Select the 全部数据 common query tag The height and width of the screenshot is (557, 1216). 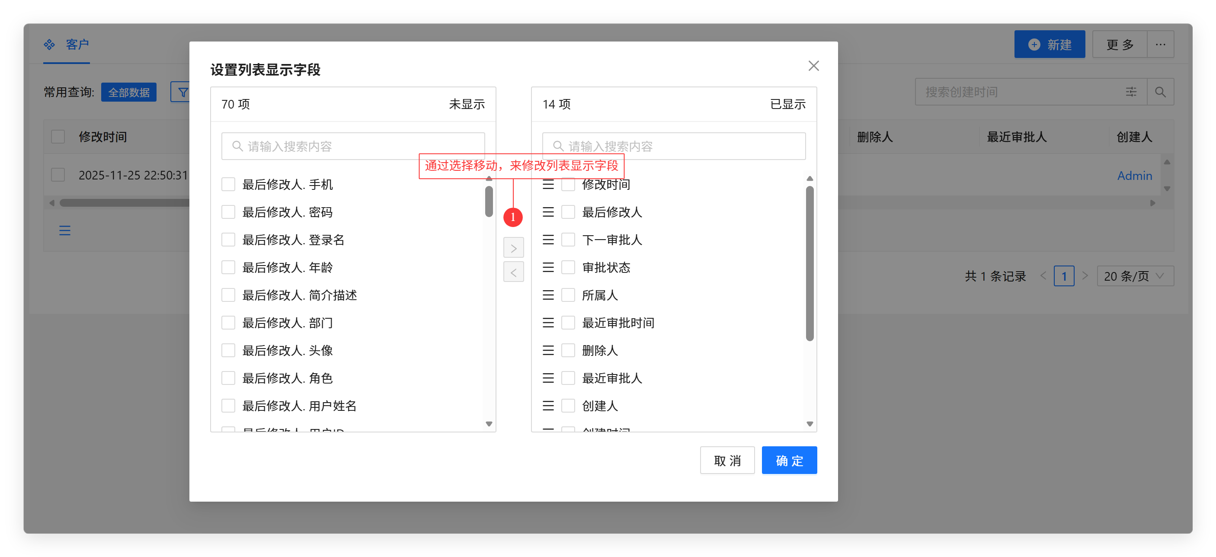point(128,93)
